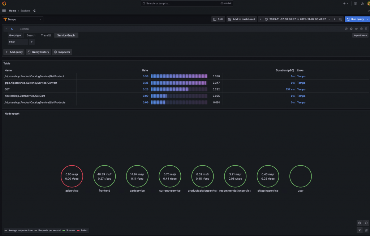The image size is (370, 236).
Task: Open Tempo link for GET row
Action: [x=301, y=89]
